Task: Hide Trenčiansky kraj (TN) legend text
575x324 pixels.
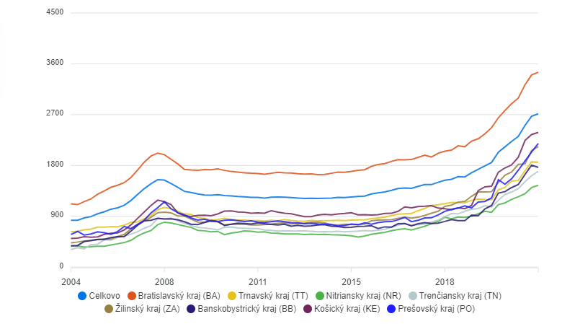Action: [459, 296]
